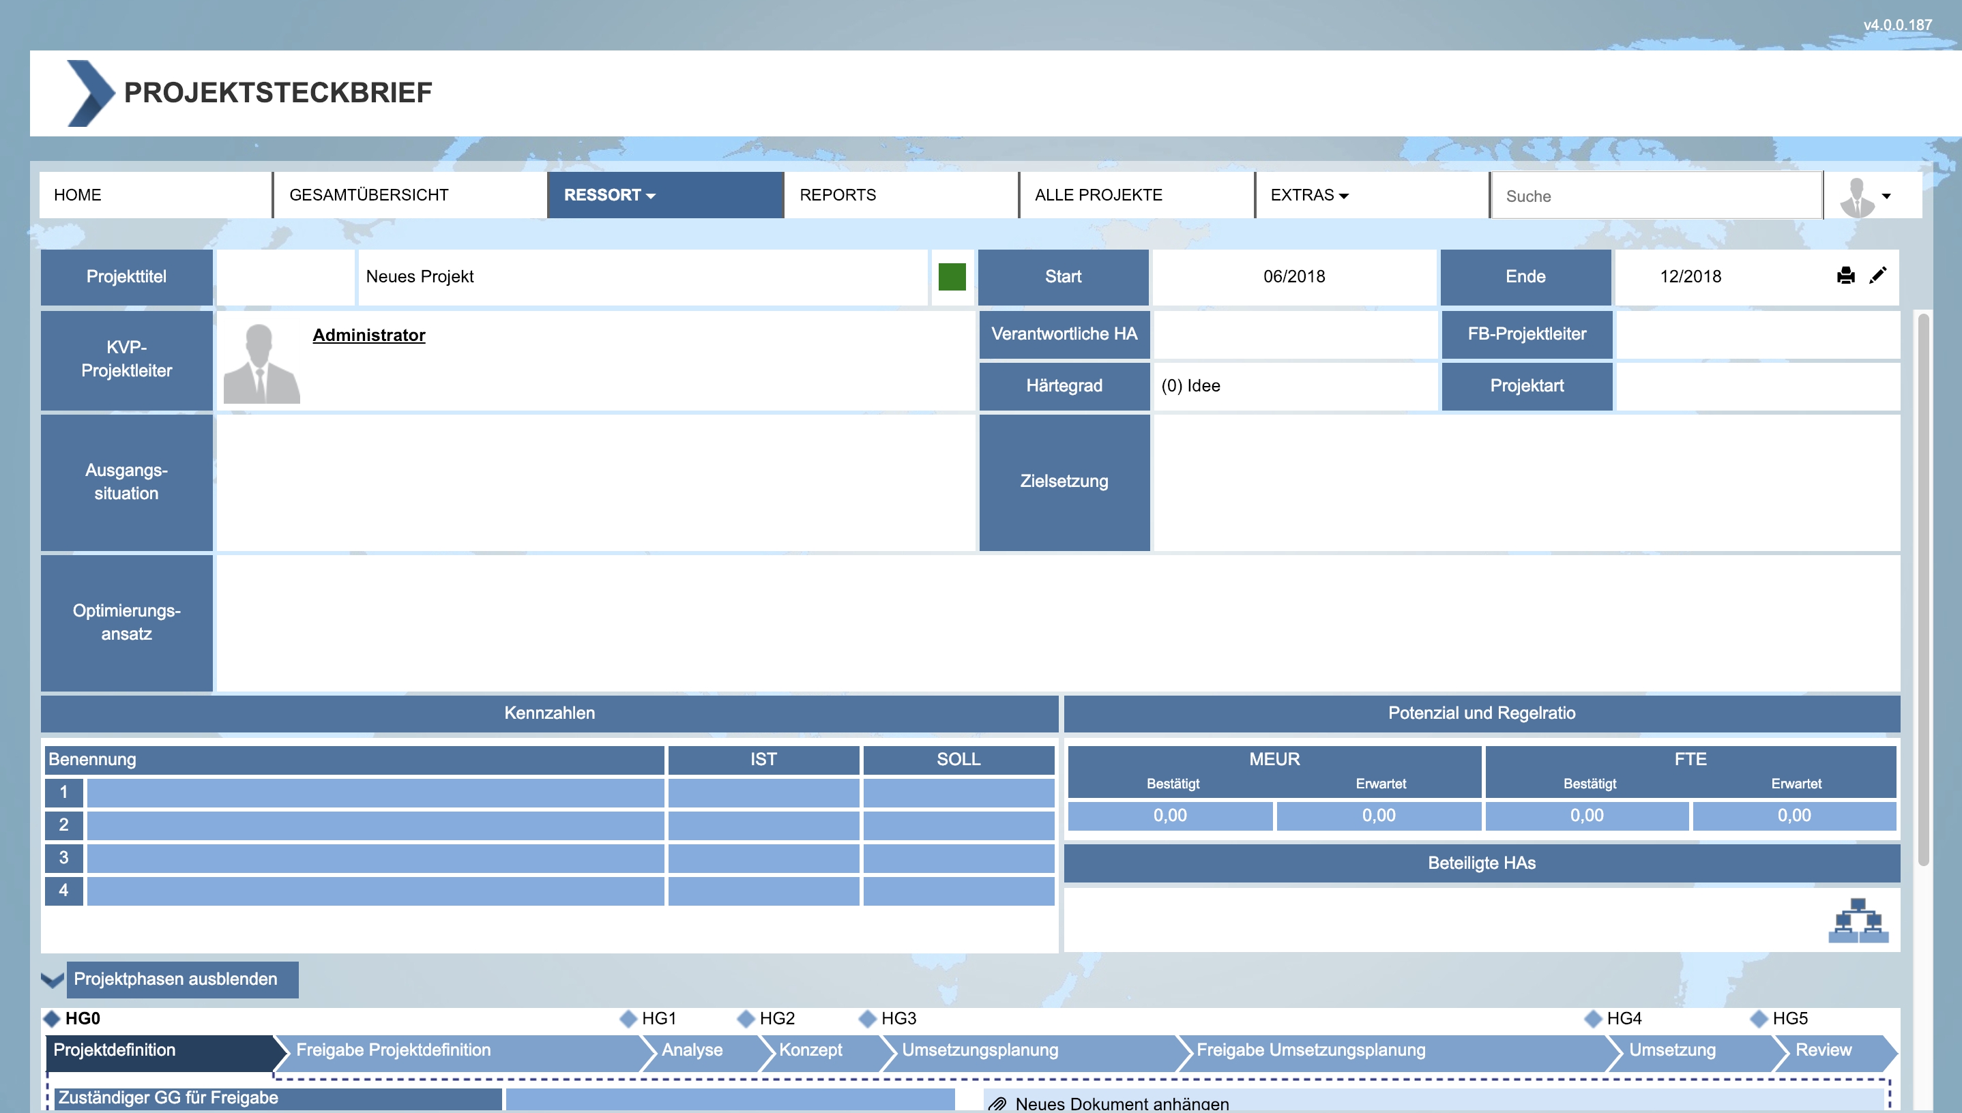Click the HG0 diamond milestone marker
Image resolution: width=1962 pixels, height=1113 pixels.
click(x=52, y=1018)
